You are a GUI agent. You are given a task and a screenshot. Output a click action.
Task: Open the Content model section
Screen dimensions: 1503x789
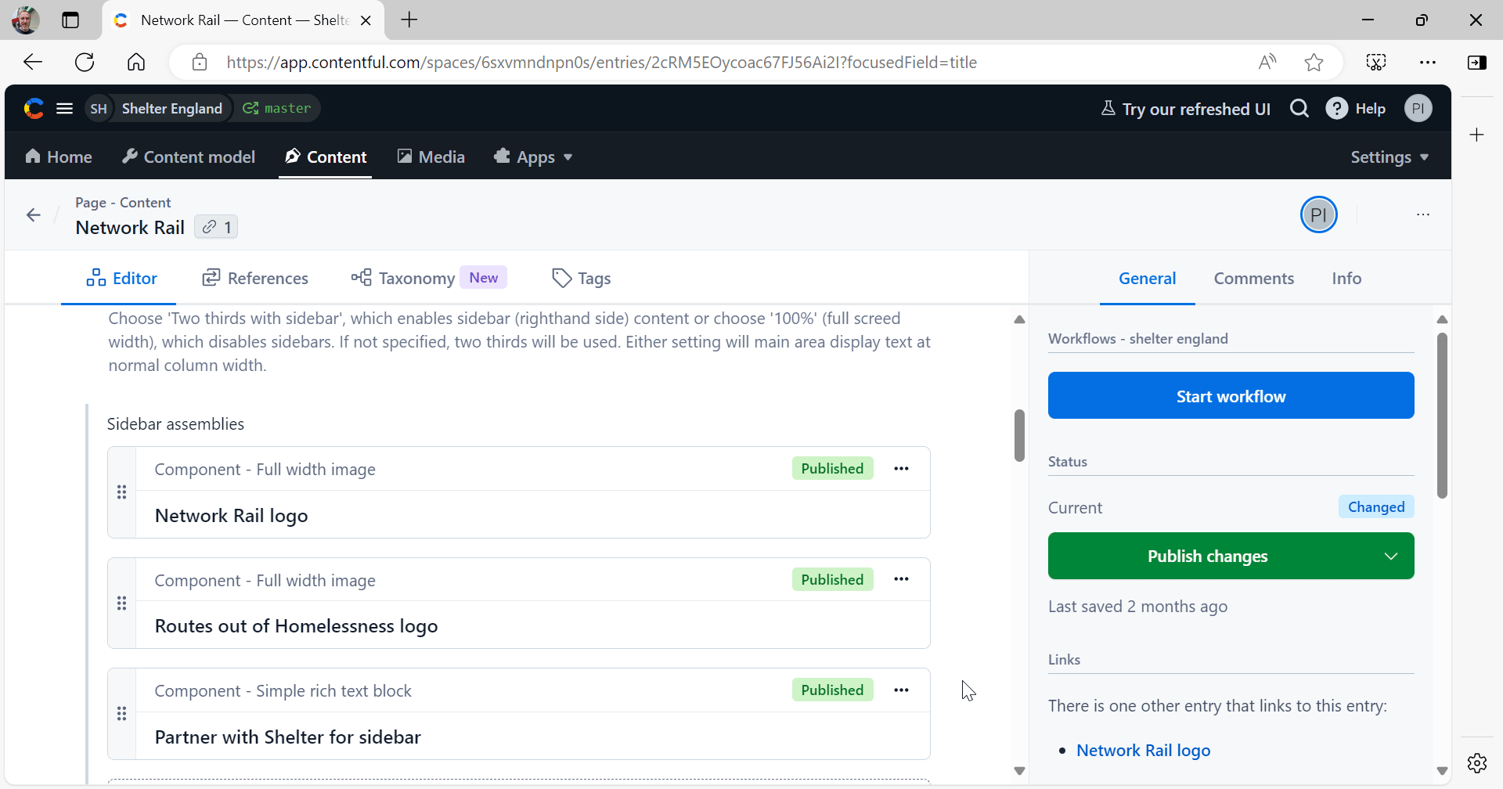click(189, 157)
